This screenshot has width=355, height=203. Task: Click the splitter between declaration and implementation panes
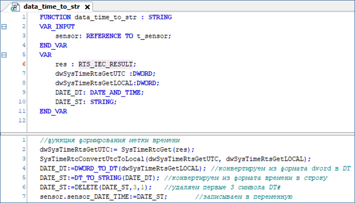(177, 132)
